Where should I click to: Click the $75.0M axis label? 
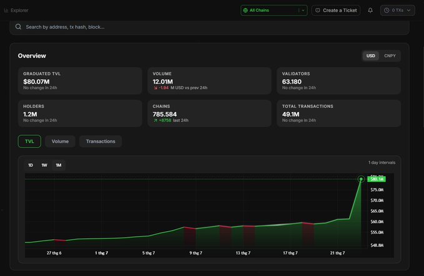coord(377,190)
